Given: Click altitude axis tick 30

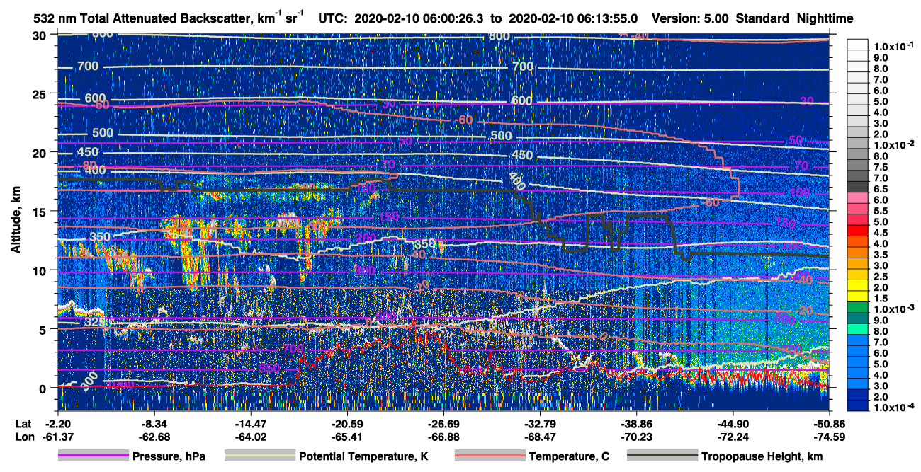Looking at the screenshot, I should (x=41, y=35).
